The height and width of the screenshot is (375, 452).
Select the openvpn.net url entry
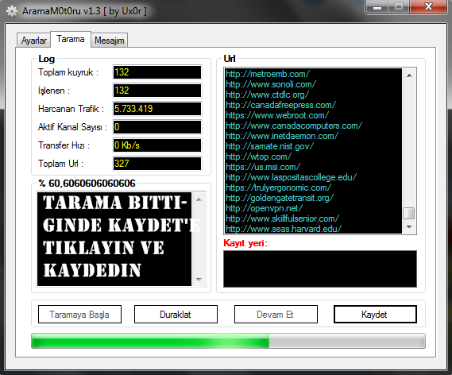click(264, 208)
